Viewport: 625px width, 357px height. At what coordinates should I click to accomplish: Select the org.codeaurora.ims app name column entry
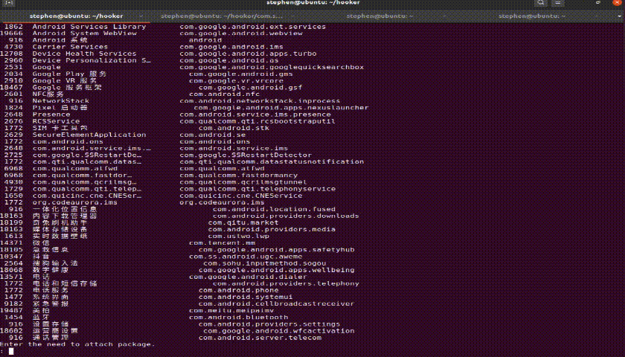point(74,202)
